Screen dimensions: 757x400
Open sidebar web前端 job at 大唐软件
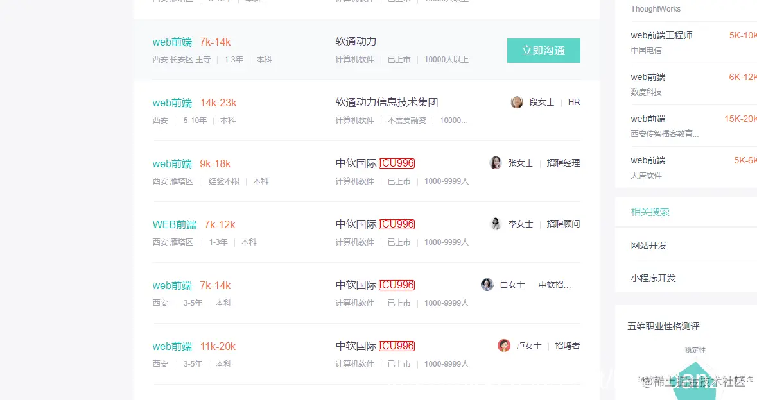[x=648, y=160]
